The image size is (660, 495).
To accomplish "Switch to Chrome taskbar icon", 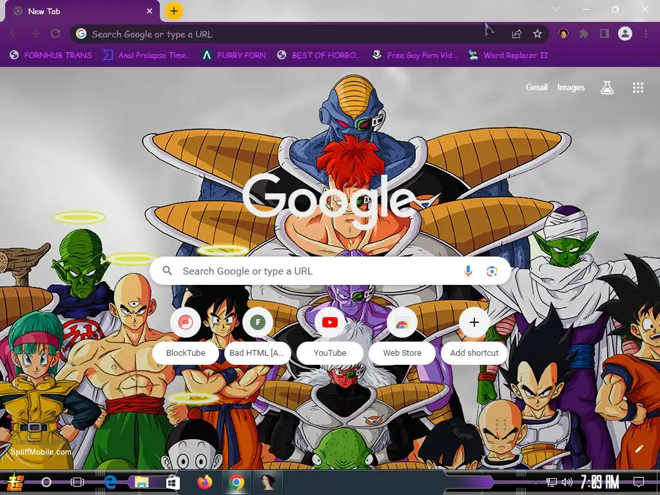I will [x=237, y=482].
